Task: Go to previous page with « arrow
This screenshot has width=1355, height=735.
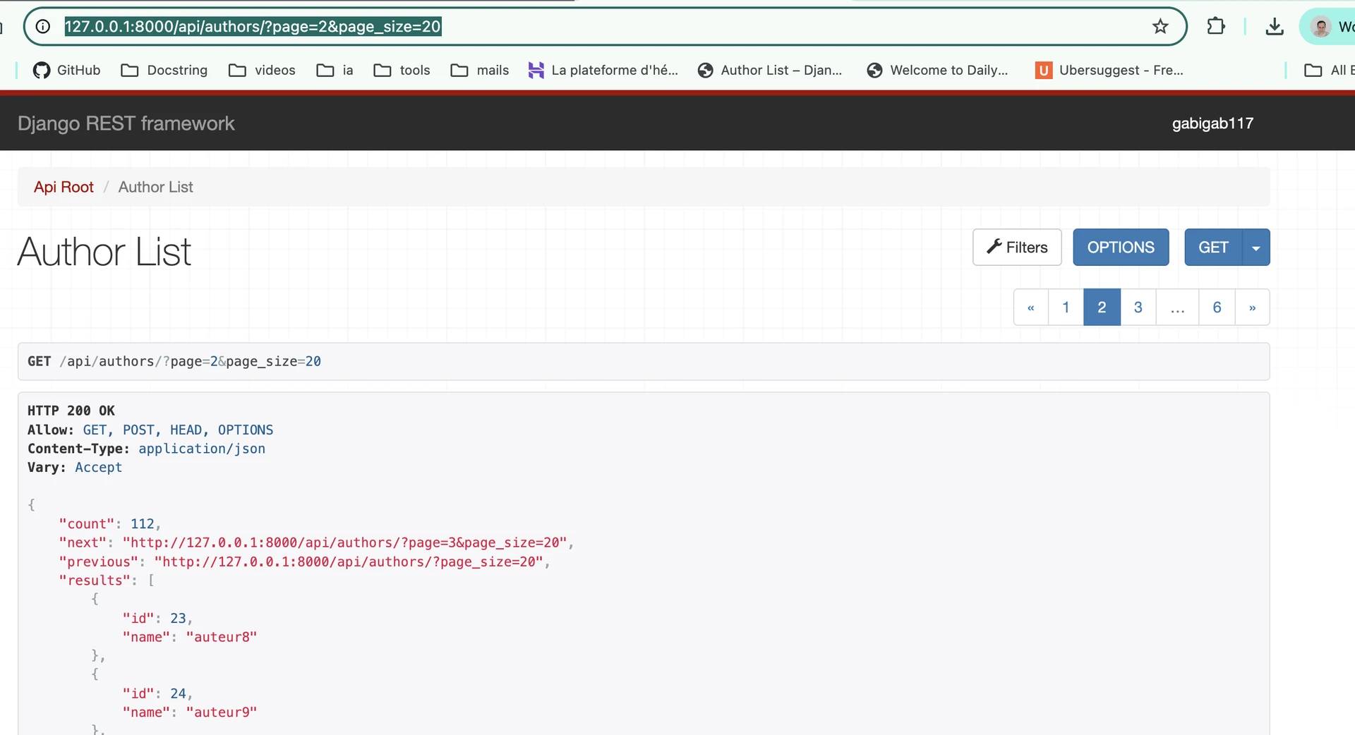Action: click(1030, 308)
